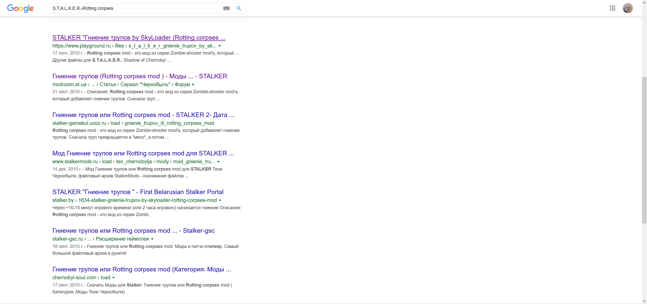Open Rotting corpses mod - STALKER 2- Дата result
Viewport: 647px width, 304px height.
click(143, 115)
